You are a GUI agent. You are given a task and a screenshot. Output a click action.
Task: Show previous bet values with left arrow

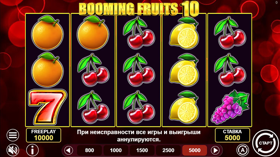[x=69, y=150]
